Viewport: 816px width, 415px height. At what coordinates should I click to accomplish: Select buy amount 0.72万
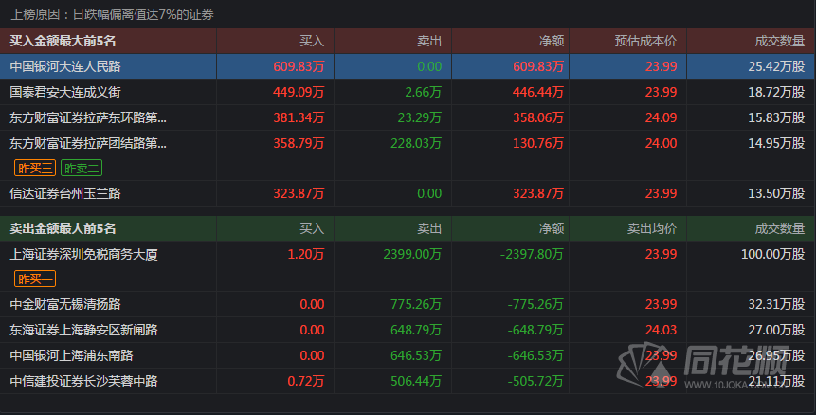click(x=306, y=381)
